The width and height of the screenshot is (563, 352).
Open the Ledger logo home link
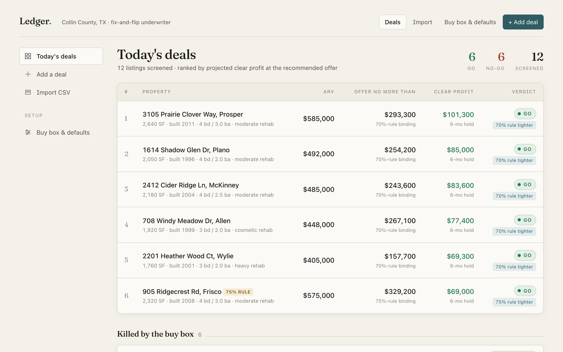pyautogui.click(x=35, y=21)
